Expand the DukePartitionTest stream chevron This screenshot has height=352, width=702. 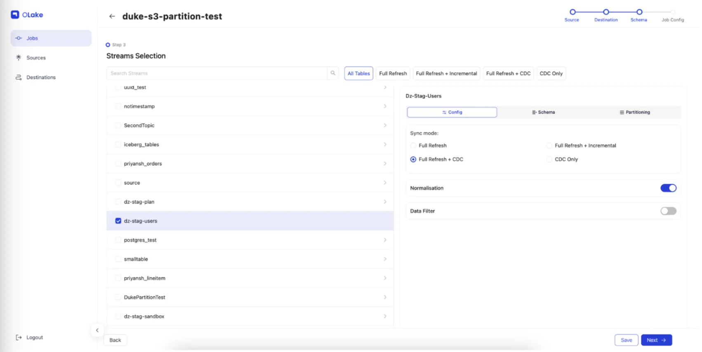385,297
